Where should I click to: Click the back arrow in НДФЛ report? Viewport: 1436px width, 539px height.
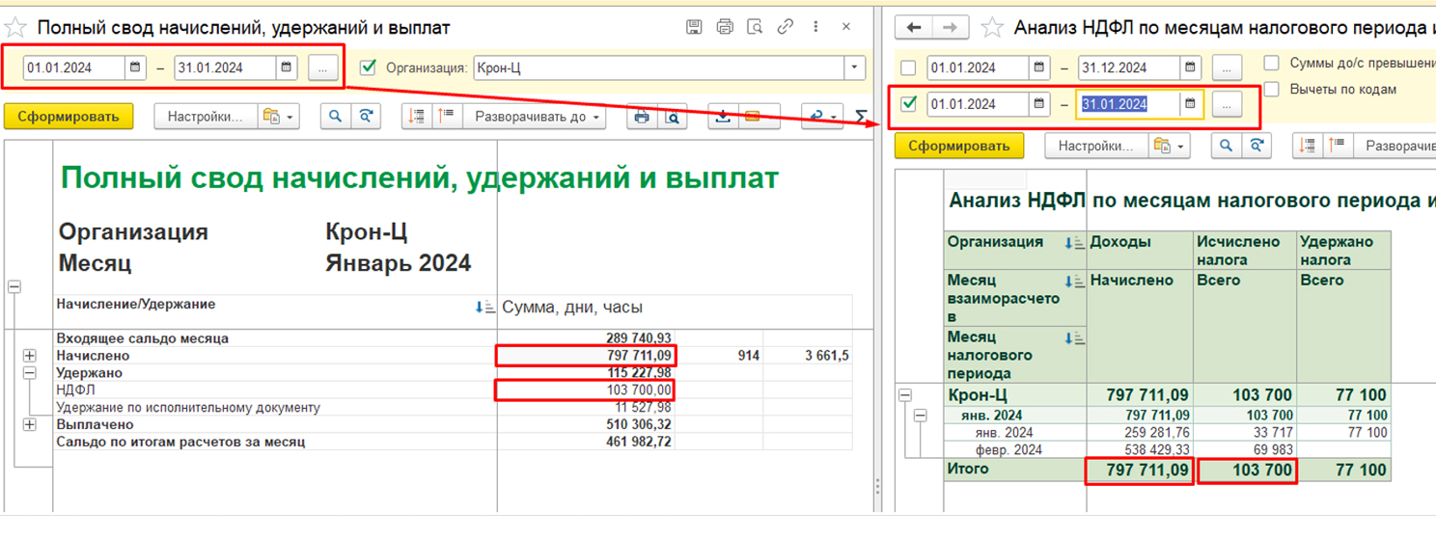(915, 28)
